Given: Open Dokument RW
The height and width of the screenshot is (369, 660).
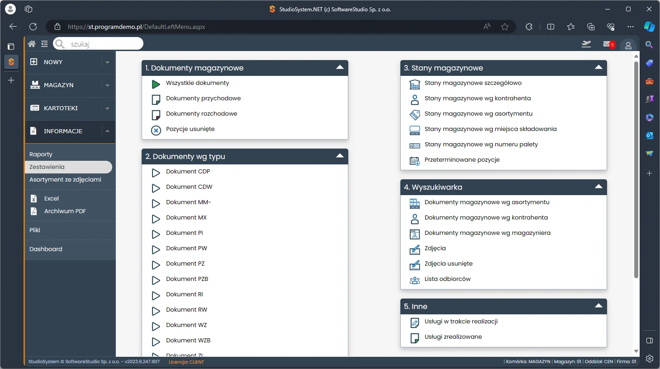Looking at the screenshot, I should [x=186, y=310].
